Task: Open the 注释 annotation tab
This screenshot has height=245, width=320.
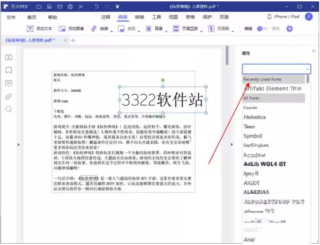Action: (106, 17)
